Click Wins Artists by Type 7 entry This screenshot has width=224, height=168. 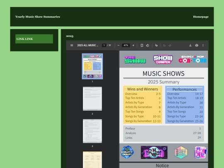point(143,102)
